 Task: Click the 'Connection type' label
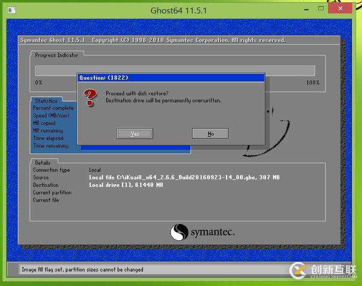pyautogui.click(x=51, y=170)
